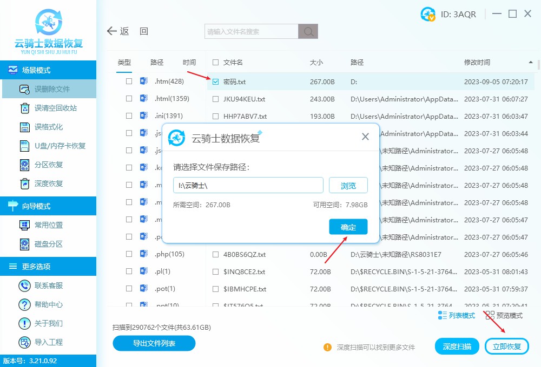Check the .htm(428) type checkbox

129,81
